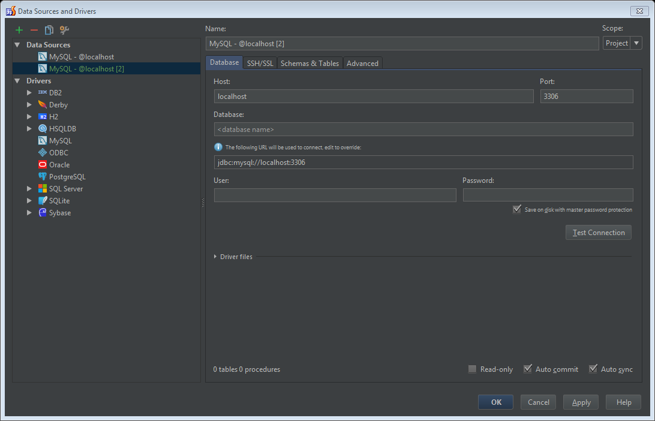Click the MySQL driver icon under Drivers
This screenshot has height=421, width=655.
tap(43, 141)
